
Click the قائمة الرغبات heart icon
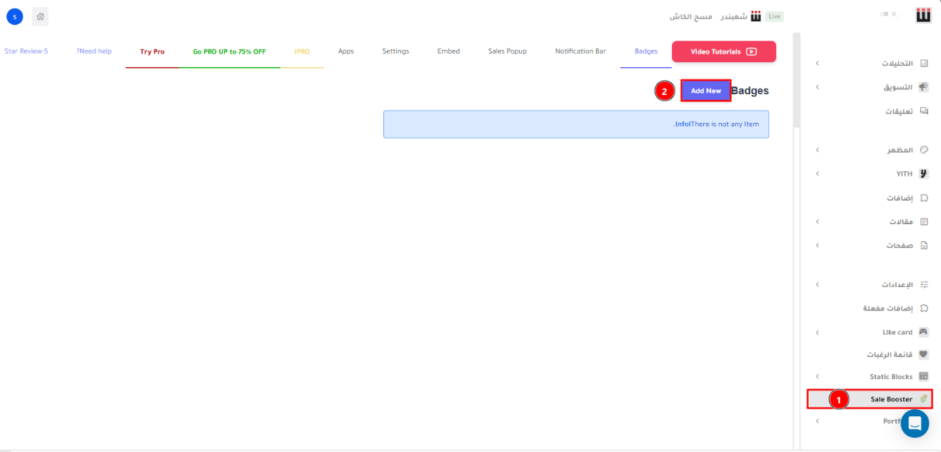924,354
